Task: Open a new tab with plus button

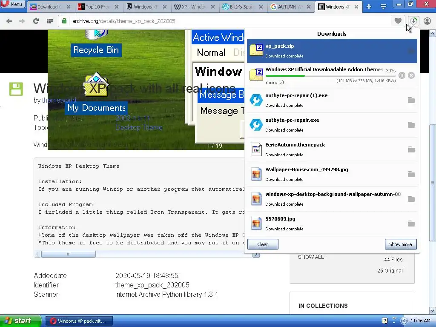Action: click(369, 7)
